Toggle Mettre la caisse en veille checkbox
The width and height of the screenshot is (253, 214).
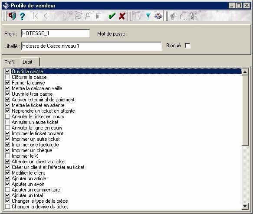coord(7,88)
